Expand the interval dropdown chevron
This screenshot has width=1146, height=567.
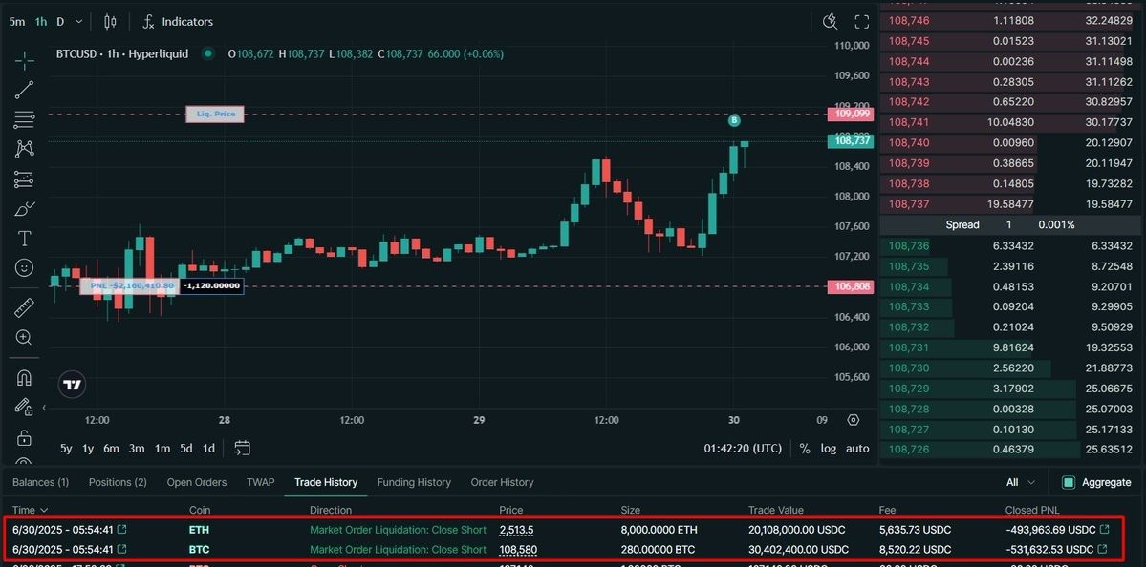[79, 22]
